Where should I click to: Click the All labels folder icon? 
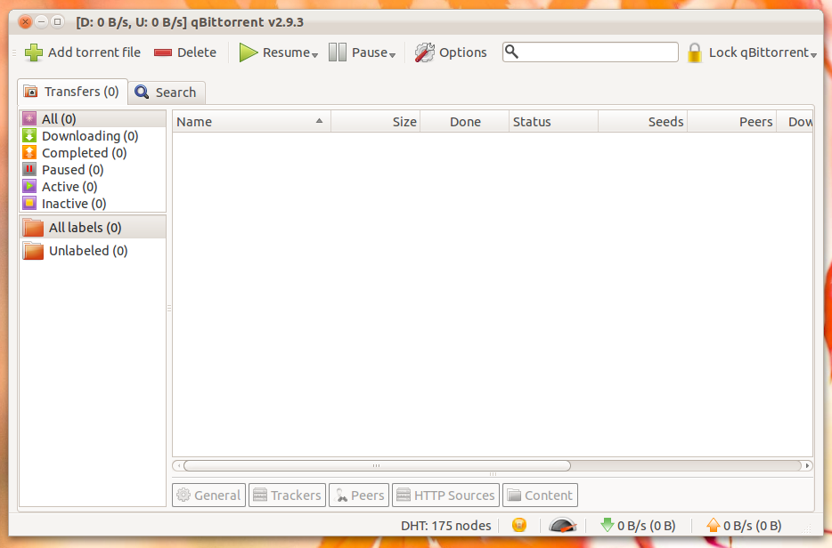pos(33,228)
